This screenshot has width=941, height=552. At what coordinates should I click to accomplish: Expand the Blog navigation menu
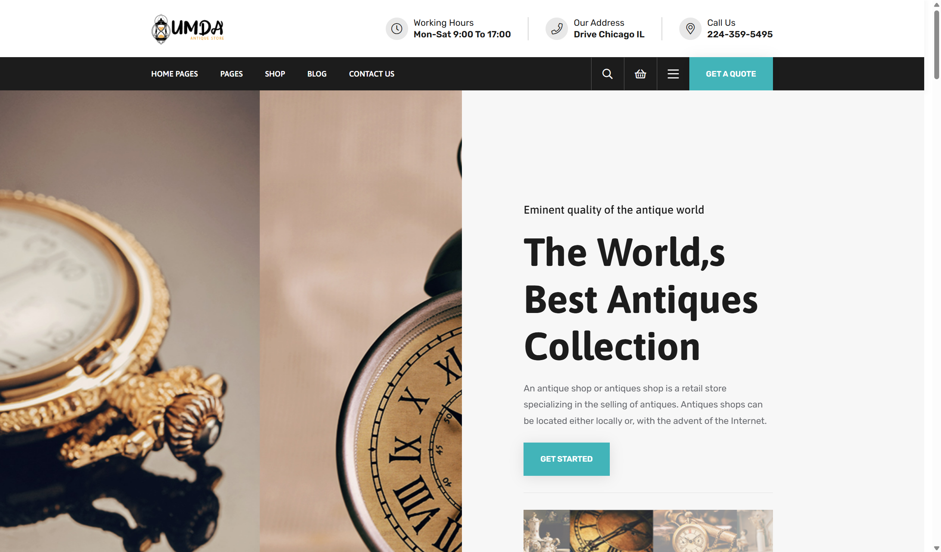pos(317,74)
